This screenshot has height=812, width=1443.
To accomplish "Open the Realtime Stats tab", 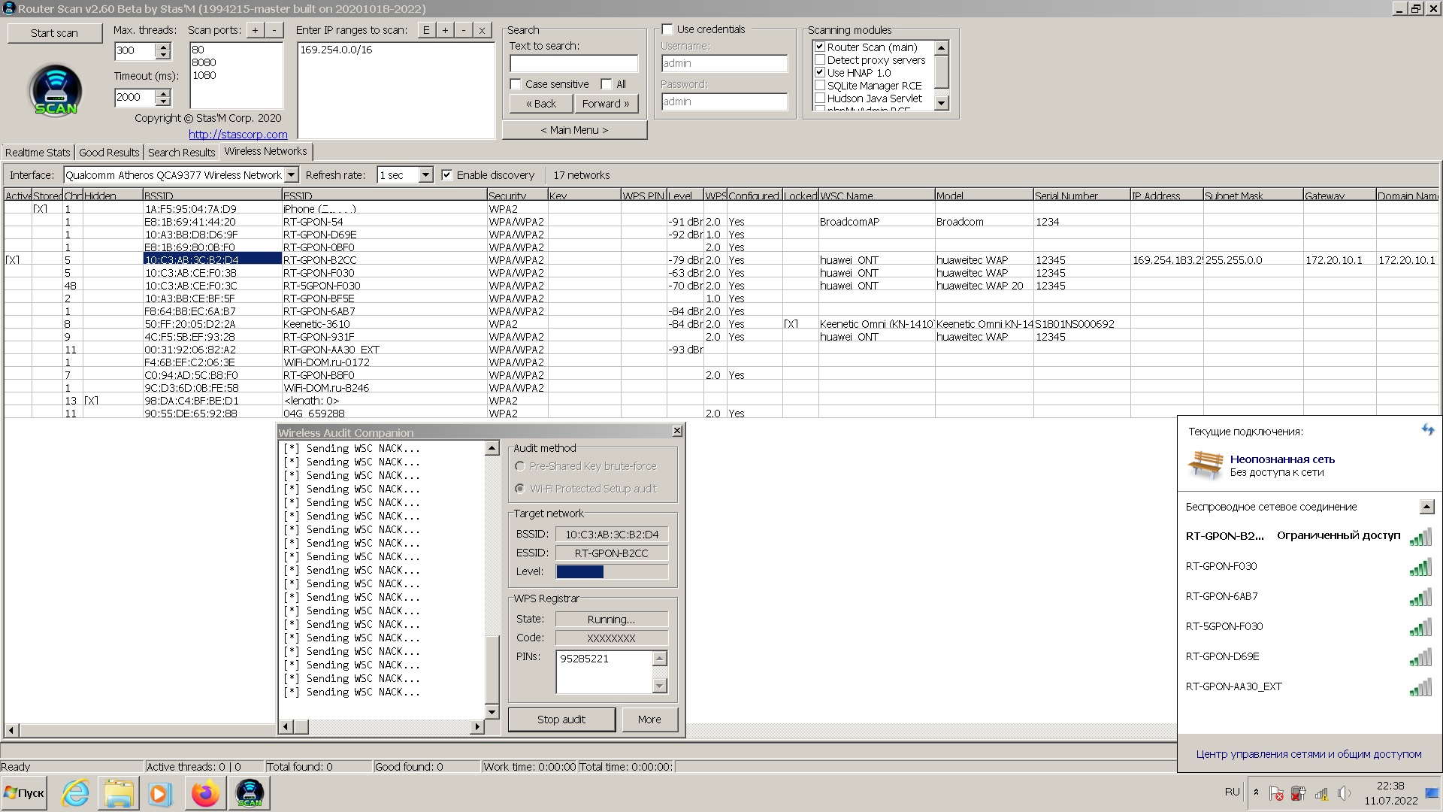I will pyautogui.click(x=38, y=152).
